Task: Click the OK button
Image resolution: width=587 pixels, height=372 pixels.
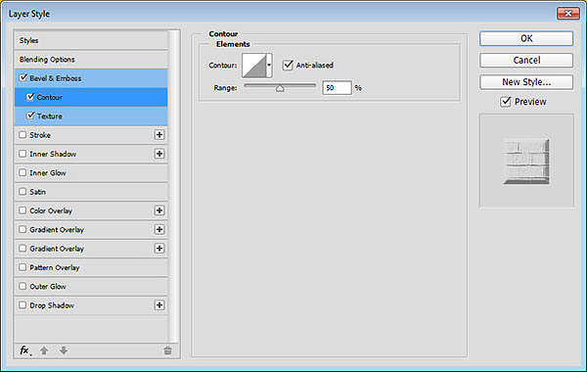Action: [526, 38]
